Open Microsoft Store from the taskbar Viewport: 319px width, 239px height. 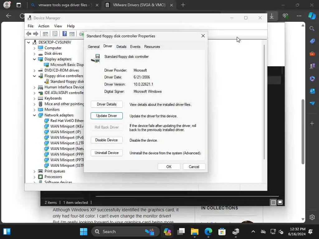pos(222,232)
